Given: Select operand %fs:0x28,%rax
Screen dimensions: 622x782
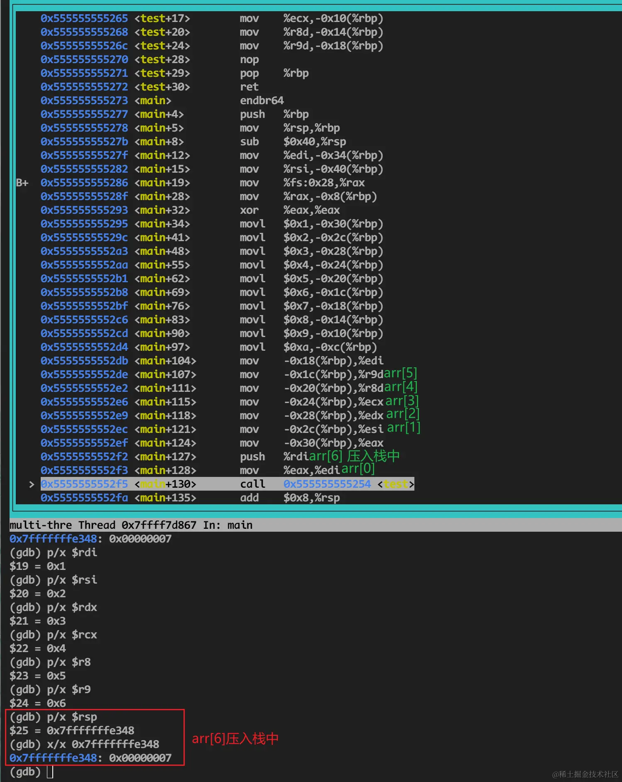Looking at the screenshot, I should point(324,183).
